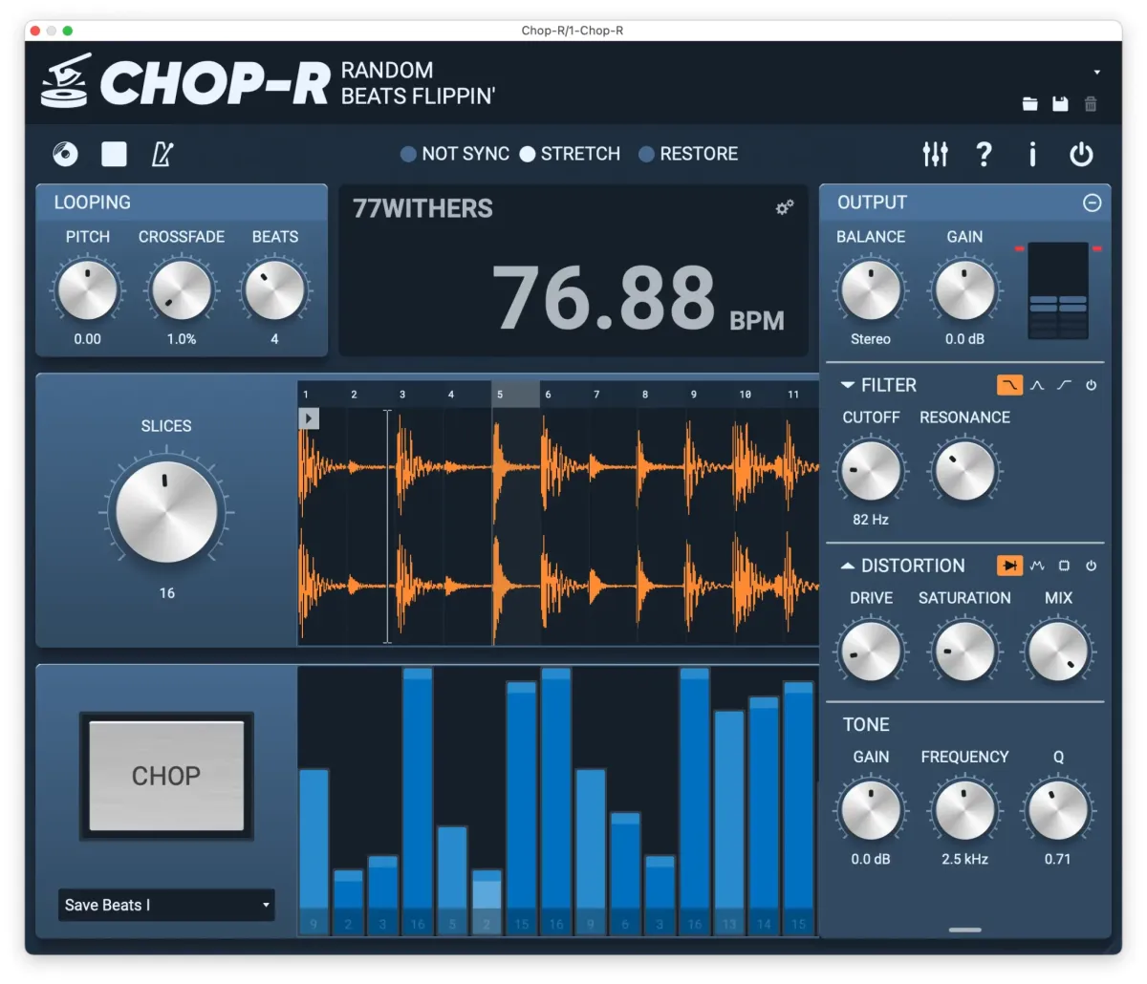Delete preset with the trash icon
This screenshot has height=984, width=1147.
(1091, 103)
